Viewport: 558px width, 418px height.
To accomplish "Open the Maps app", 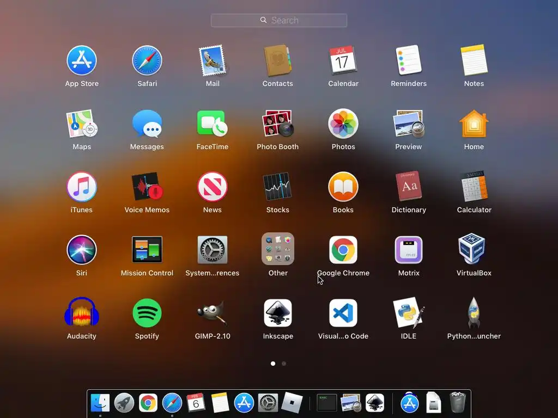I will point(82,124).
